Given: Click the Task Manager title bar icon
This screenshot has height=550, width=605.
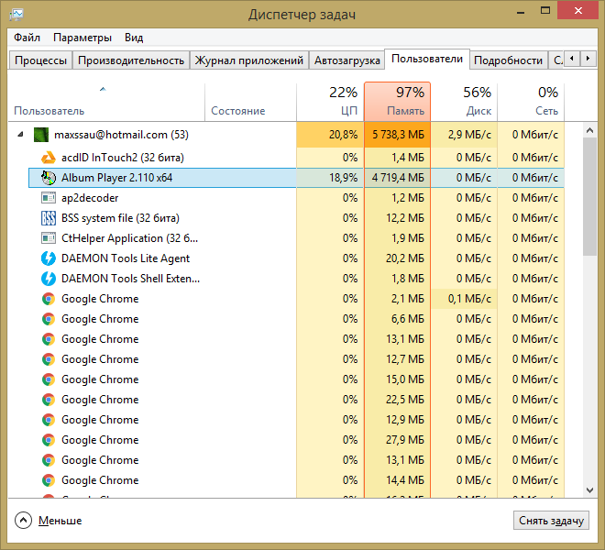Looking at the screenshot, I should [16, 15].
